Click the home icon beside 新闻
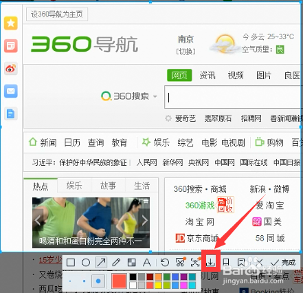Screen dimensions: 303x293 point(33,142)
